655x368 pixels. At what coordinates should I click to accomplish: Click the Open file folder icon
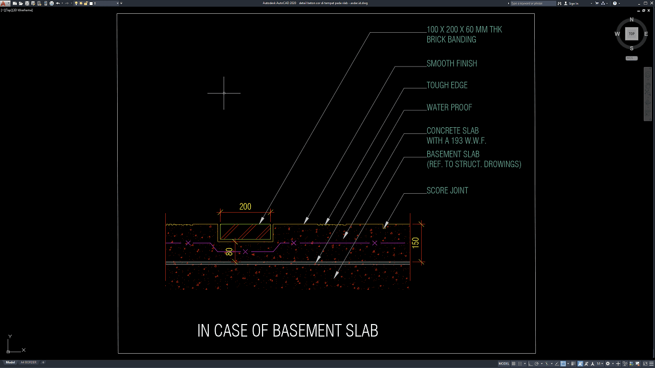pyautogui.click(x=21, y=3)
